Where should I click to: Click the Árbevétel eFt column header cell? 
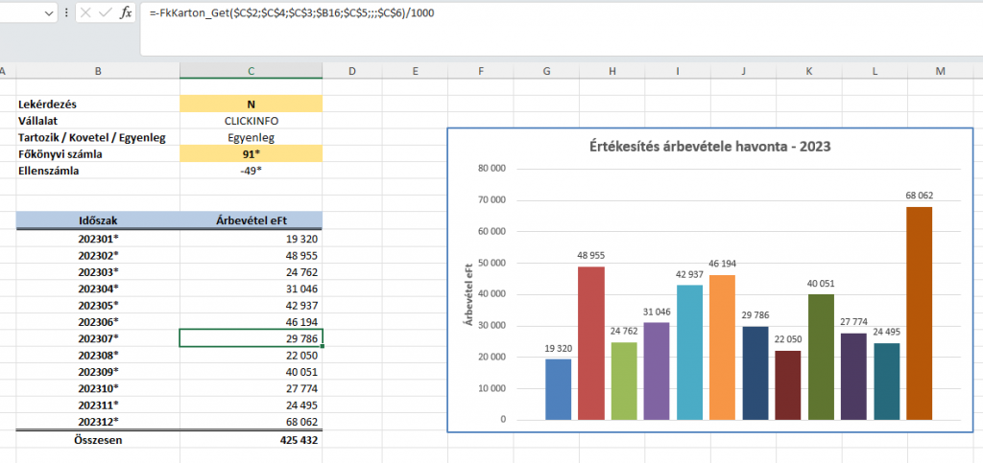coord(251,220)
